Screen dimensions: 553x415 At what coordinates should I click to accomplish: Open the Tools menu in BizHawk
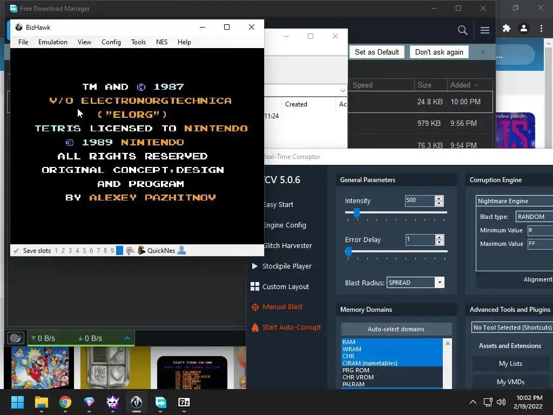coord(139,42)
